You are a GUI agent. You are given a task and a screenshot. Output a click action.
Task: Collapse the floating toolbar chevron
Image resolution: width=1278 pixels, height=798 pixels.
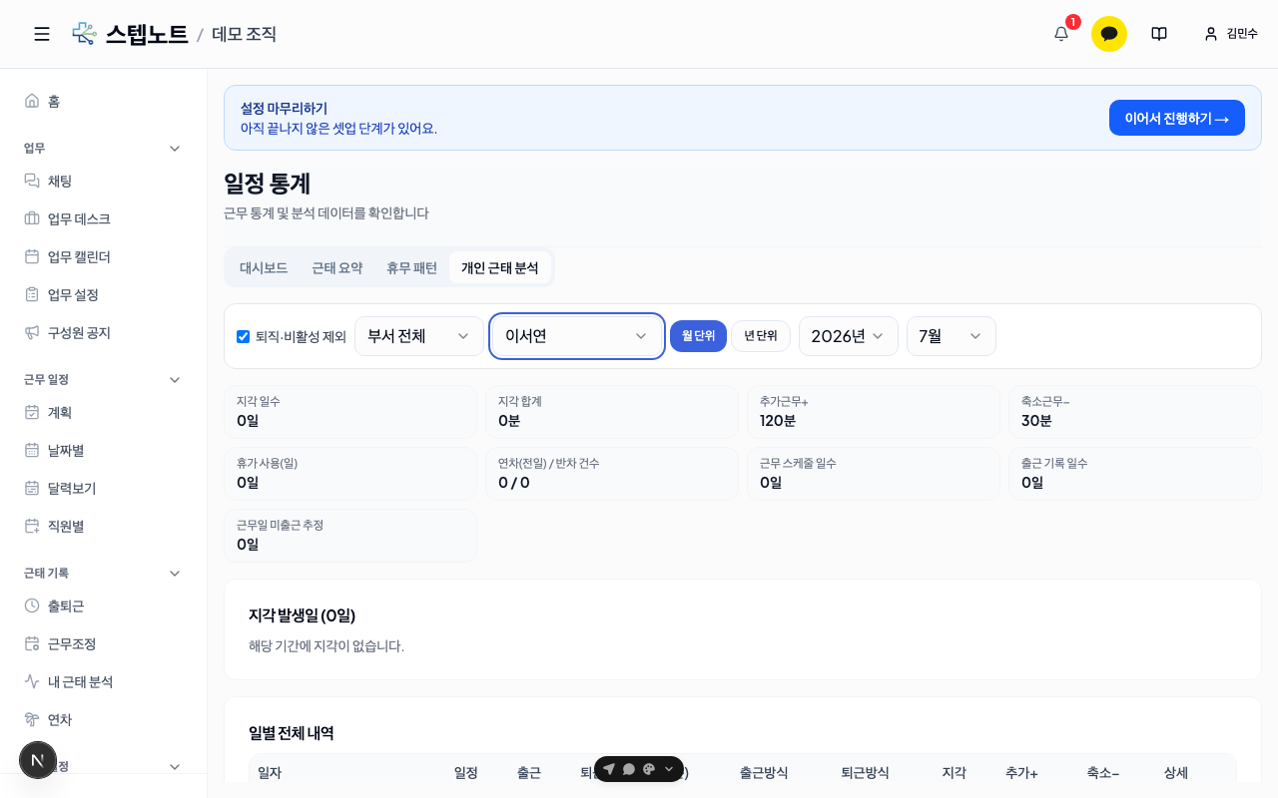(669, 769)
